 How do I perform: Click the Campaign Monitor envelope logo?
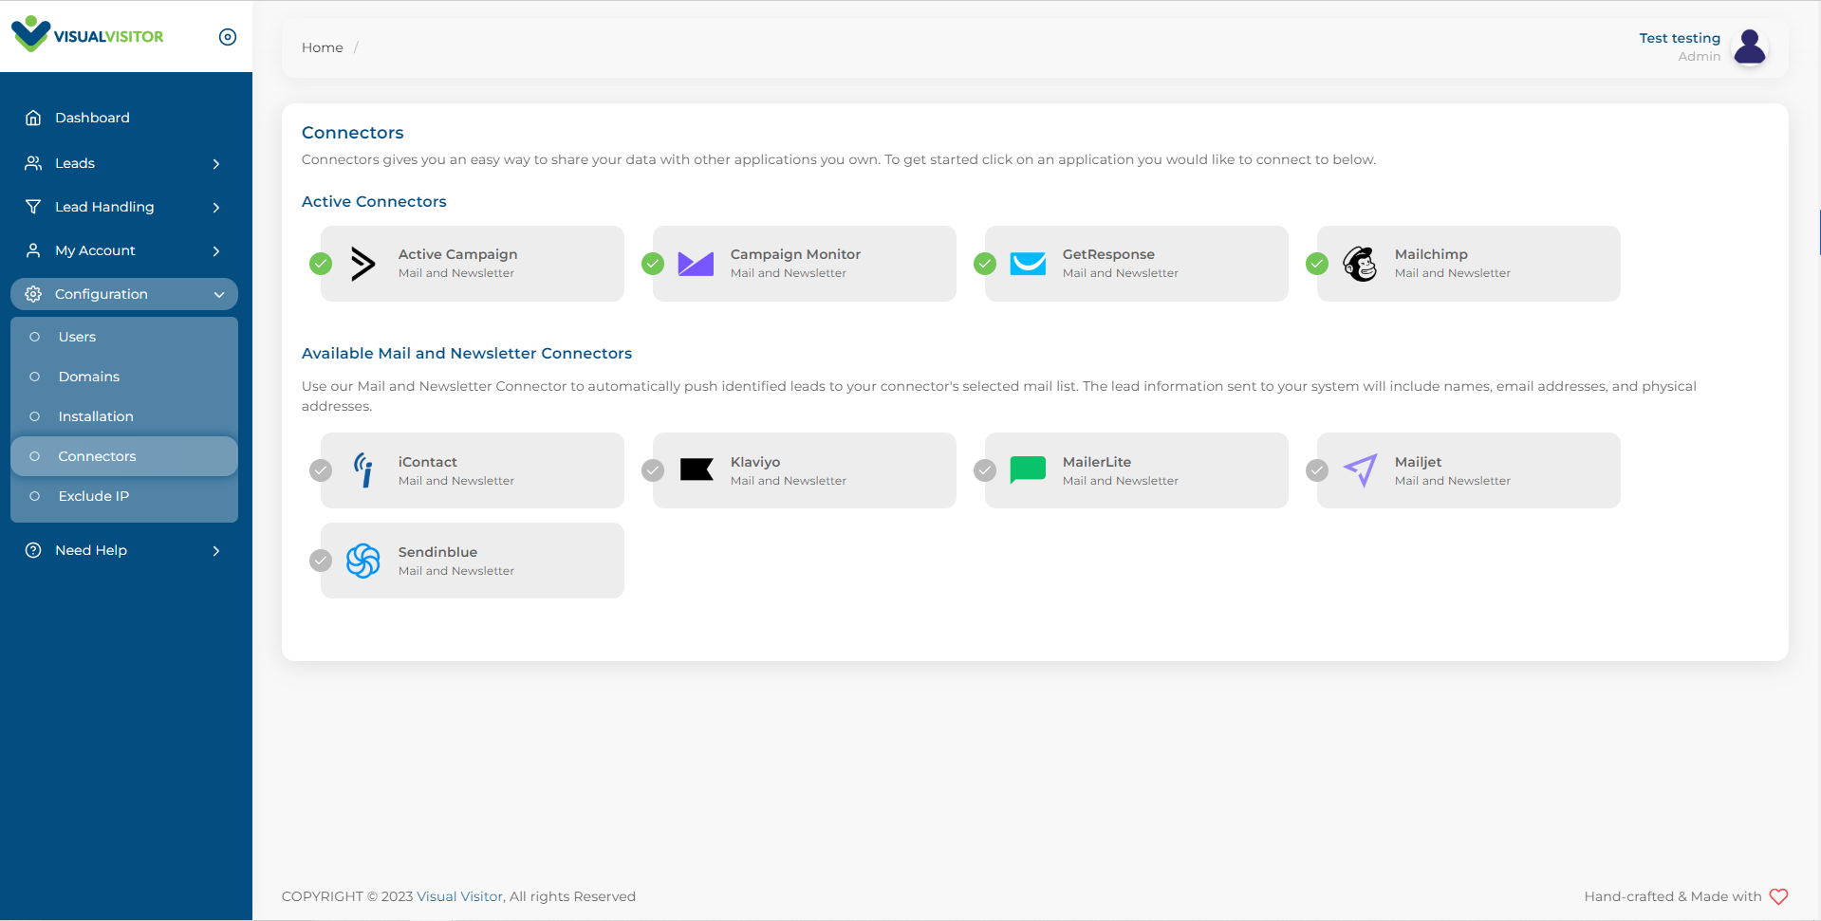tap(696, 264)
